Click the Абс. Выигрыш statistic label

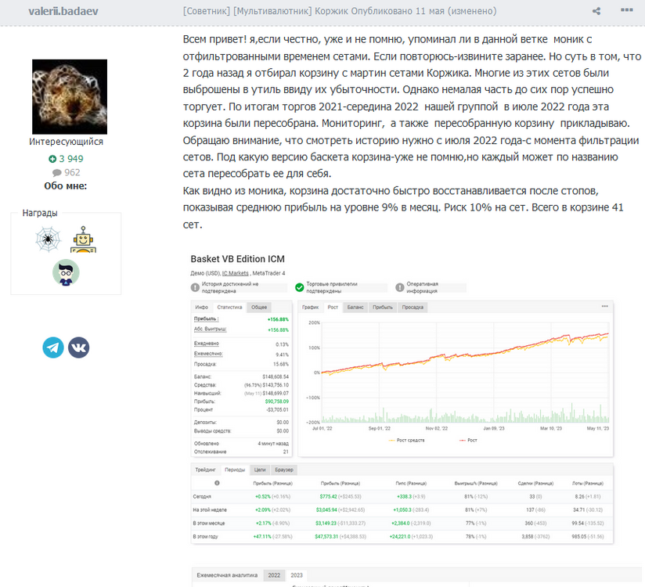pos(211,329)
